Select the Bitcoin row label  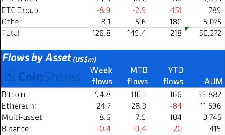pyautogui.click(x=13, y=94)
